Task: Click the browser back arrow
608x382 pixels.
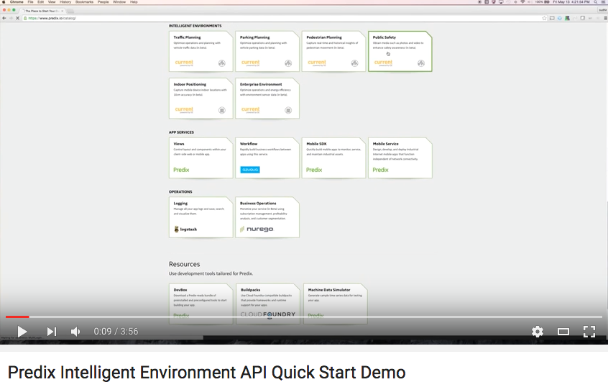Action: click(4, 18)
